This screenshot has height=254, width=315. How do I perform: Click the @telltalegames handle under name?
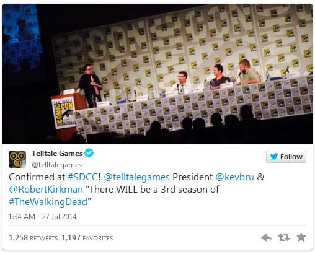point(56,165)
